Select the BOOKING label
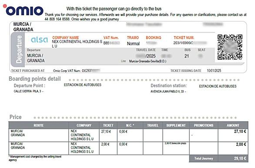 (x=154, y=38)
